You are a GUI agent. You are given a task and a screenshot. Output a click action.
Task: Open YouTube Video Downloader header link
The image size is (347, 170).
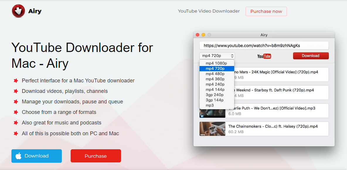coord(209,11)
